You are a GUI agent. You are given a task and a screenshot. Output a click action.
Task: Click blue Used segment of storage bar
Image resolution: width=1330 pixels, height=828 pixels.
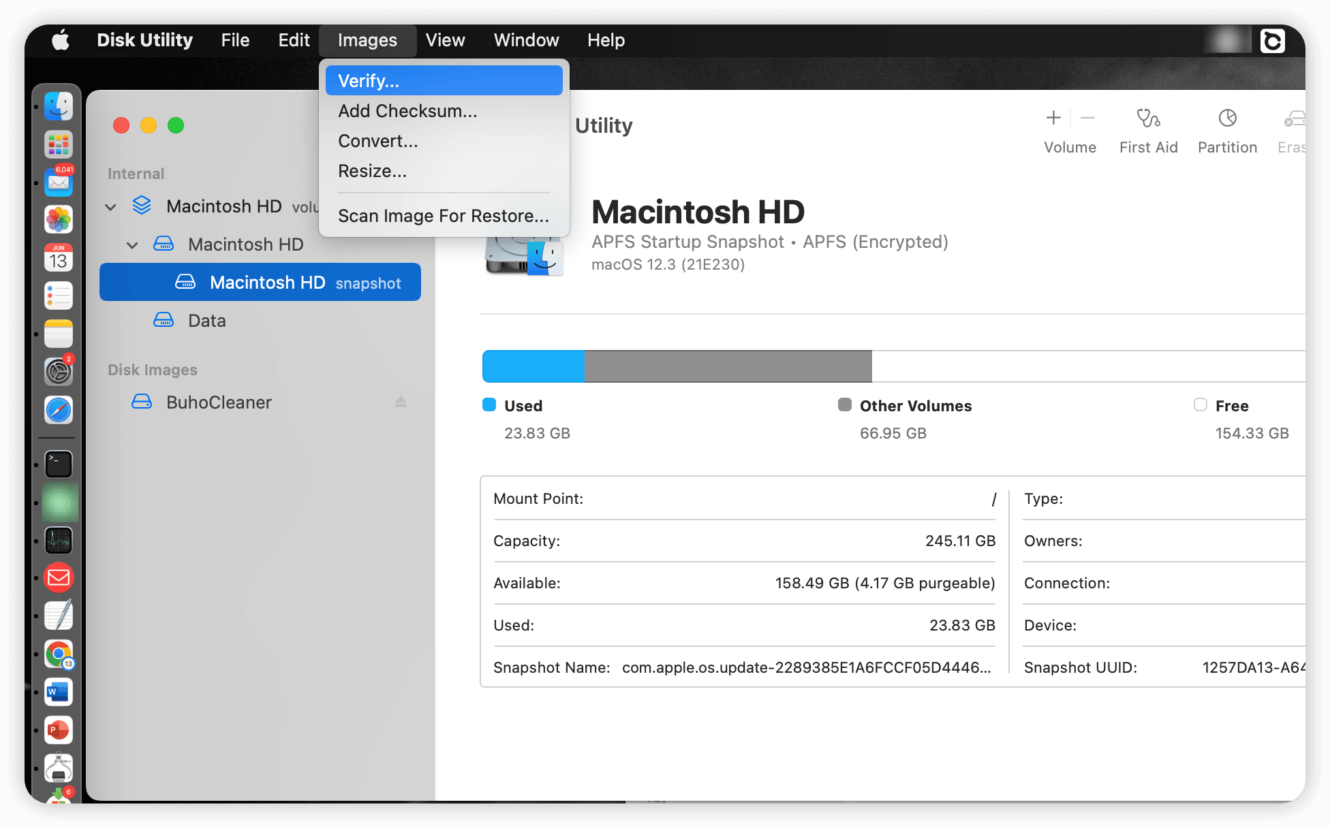533,366
